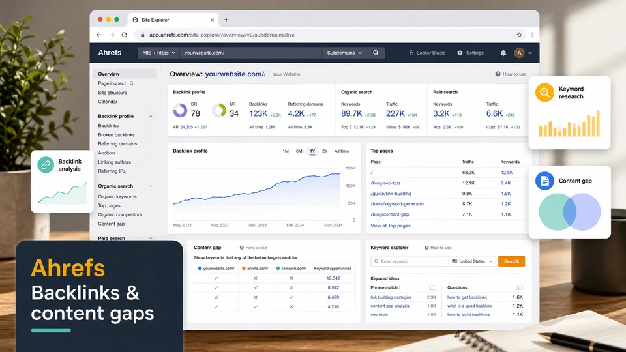Open the browser three-dot menu
626x352 pixels.
[532, 35]
